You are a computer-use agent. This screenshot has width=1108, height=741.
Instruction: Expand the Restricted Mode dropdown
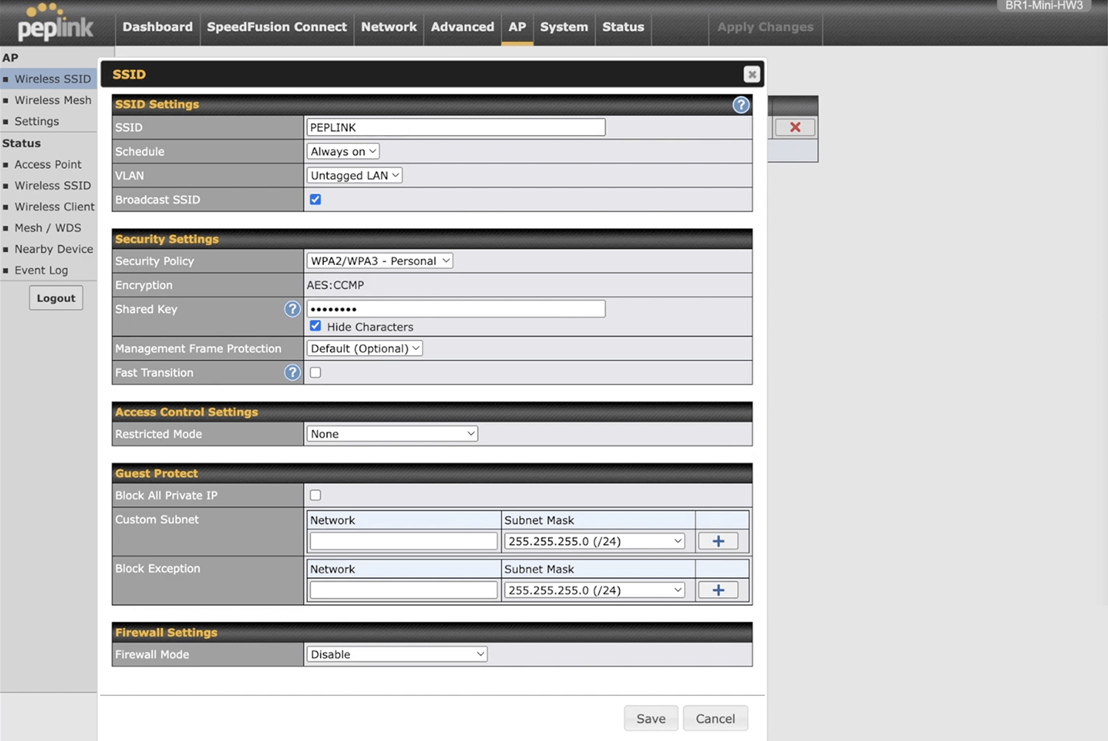point(391,434)
